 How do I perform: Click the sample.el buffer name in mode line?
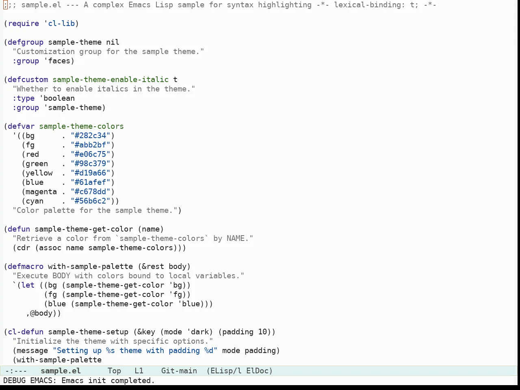[61, 371]
